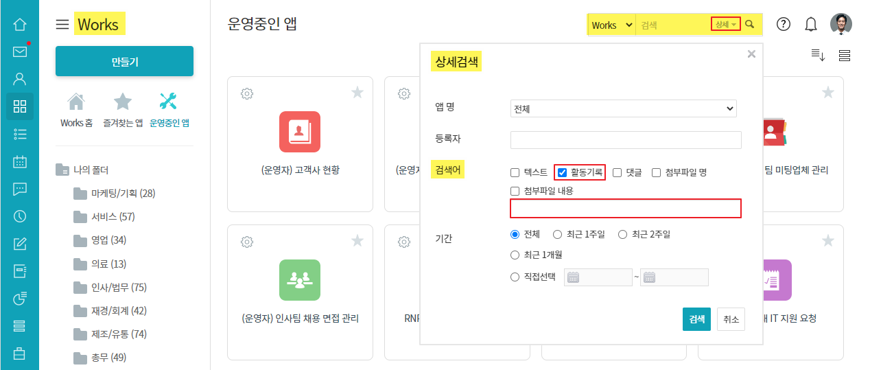The image size is (870, 370).
Task: Select the 최근 1주일 radio button
Action: coord(558,234)
